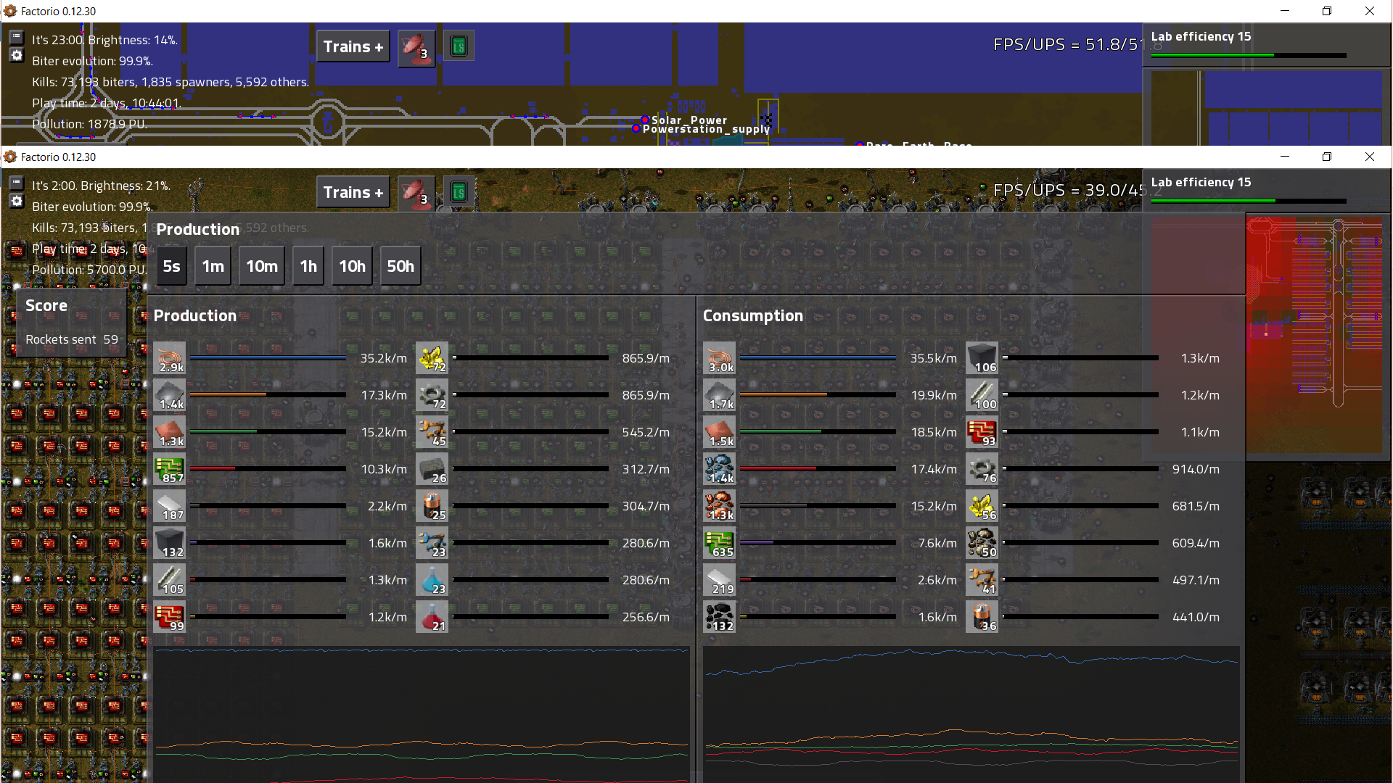Select the 50h time range
The width and height of the screenshot is (1393, 783).
(400, 266)
